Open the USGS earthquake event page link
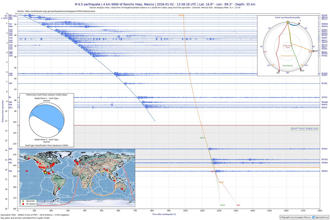 point(60,11)
